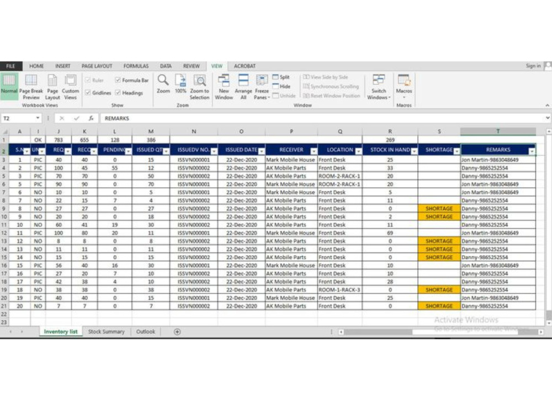Confirm the formula bar entry
Image resolution: width=552 pixels, height=414 pixels.
coord(76,118)
